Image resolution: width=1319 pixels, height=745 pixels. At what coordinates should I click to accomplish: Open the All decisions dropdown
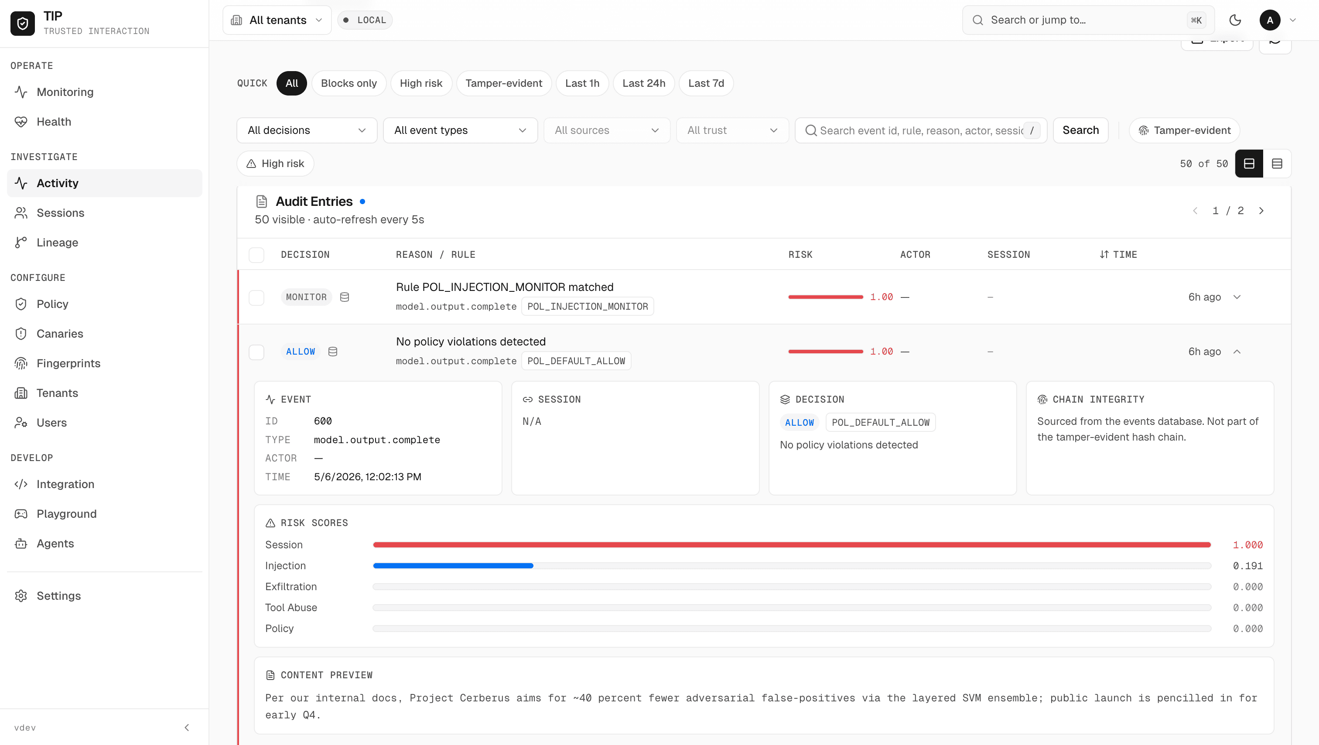point(307,130)
